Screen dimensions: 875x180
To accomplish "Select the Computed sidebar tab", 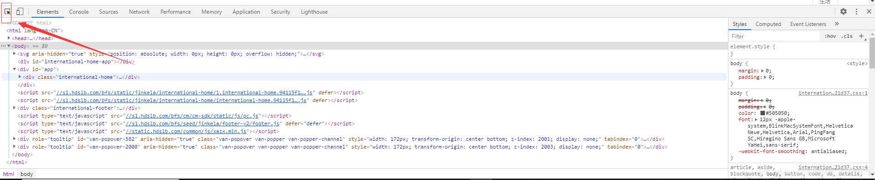I will 768,24.
